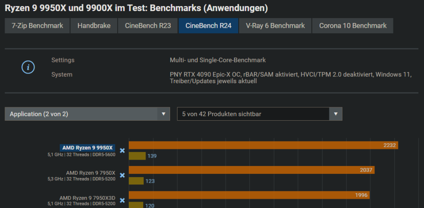Remove AMD Ryzen 9 7950X3D with X icon
Screen dimensions: 424x208
[122, 201]
